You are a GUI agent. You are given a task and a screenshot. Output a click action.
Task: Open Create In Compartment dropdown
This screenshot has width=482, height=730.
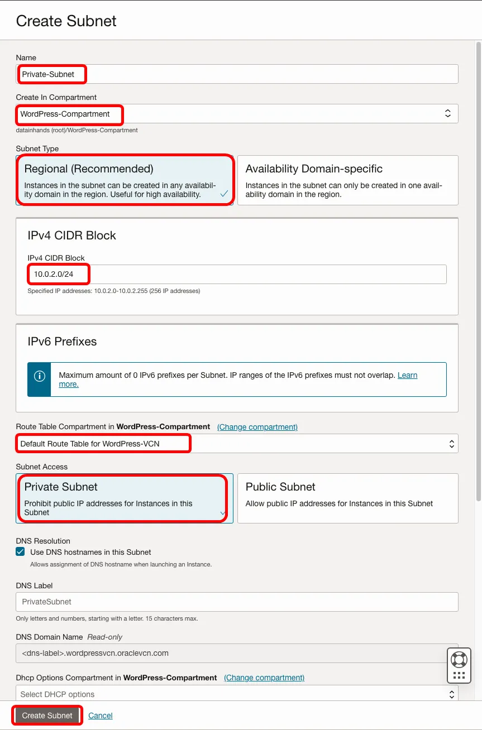pos(237,114)
